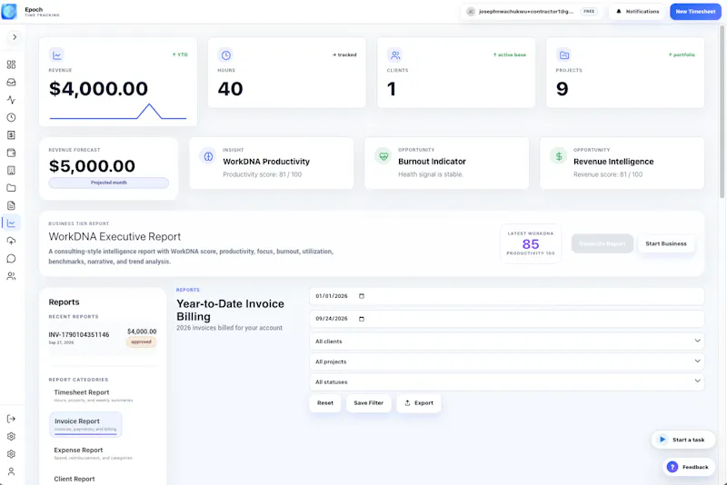Open the activity pulse icon in sidebar
The width and height of the screenshot is (727, 485).
(11, 100)
